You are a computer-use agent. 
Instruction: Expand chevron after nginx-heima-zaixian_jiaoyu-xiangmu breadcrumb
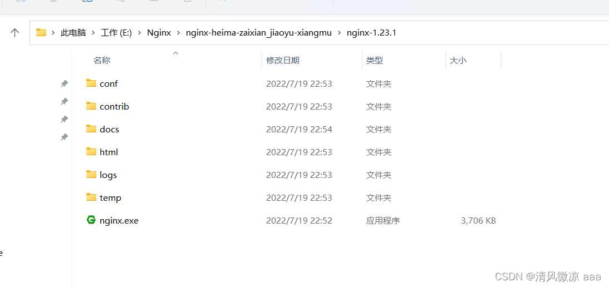[x=339, y=33]
